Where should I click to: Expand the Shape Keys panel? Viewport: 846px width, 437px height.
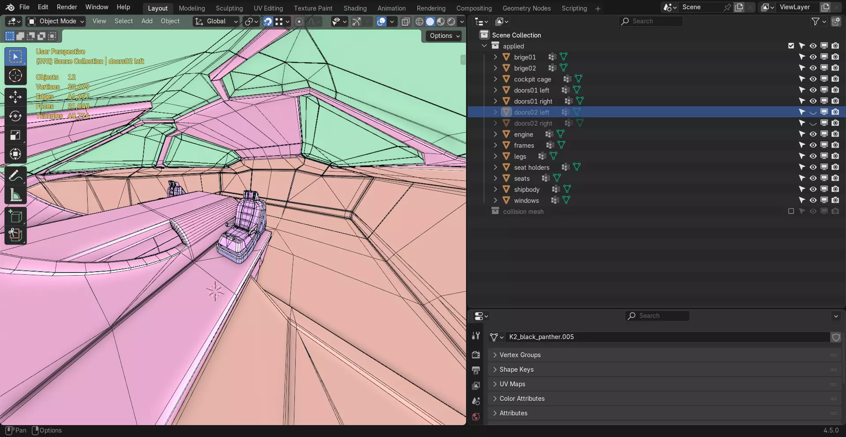(x=664, y=370)
